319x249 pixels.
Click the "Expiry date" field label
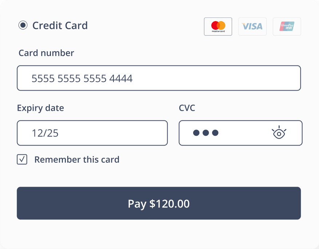pyautogui.click(x=40, y=108)
